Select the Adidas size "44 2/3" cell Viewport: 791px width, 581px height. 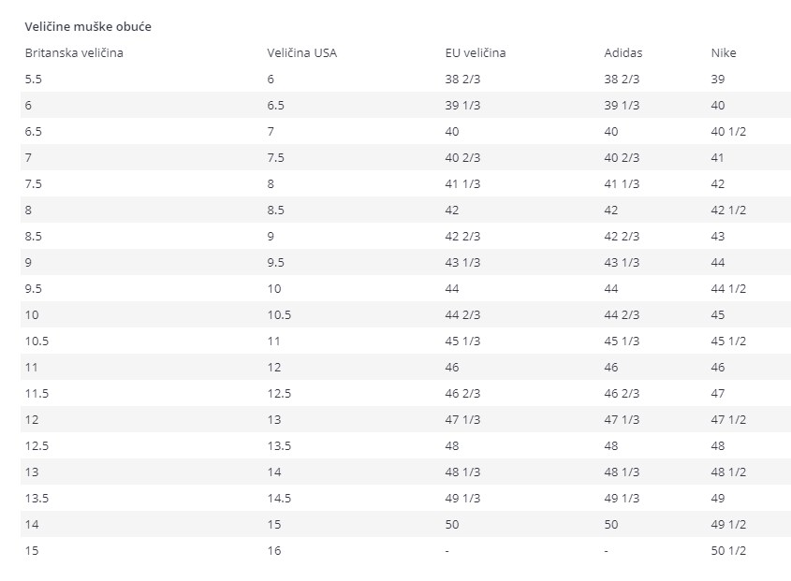pos(622,314)
